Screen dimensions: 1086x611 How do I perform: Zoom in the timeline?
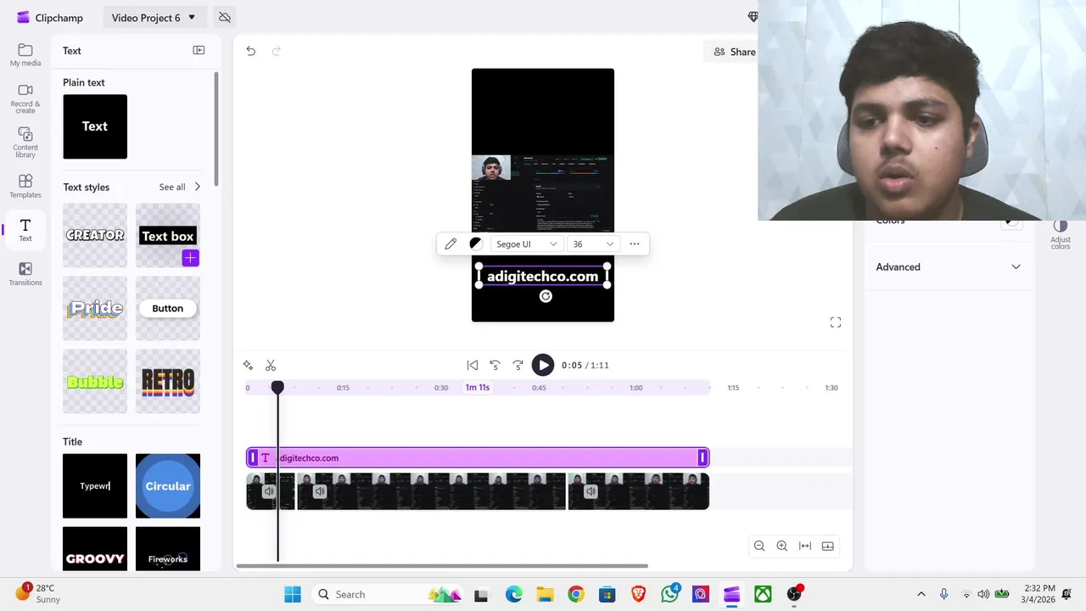[x=782, y=546]
